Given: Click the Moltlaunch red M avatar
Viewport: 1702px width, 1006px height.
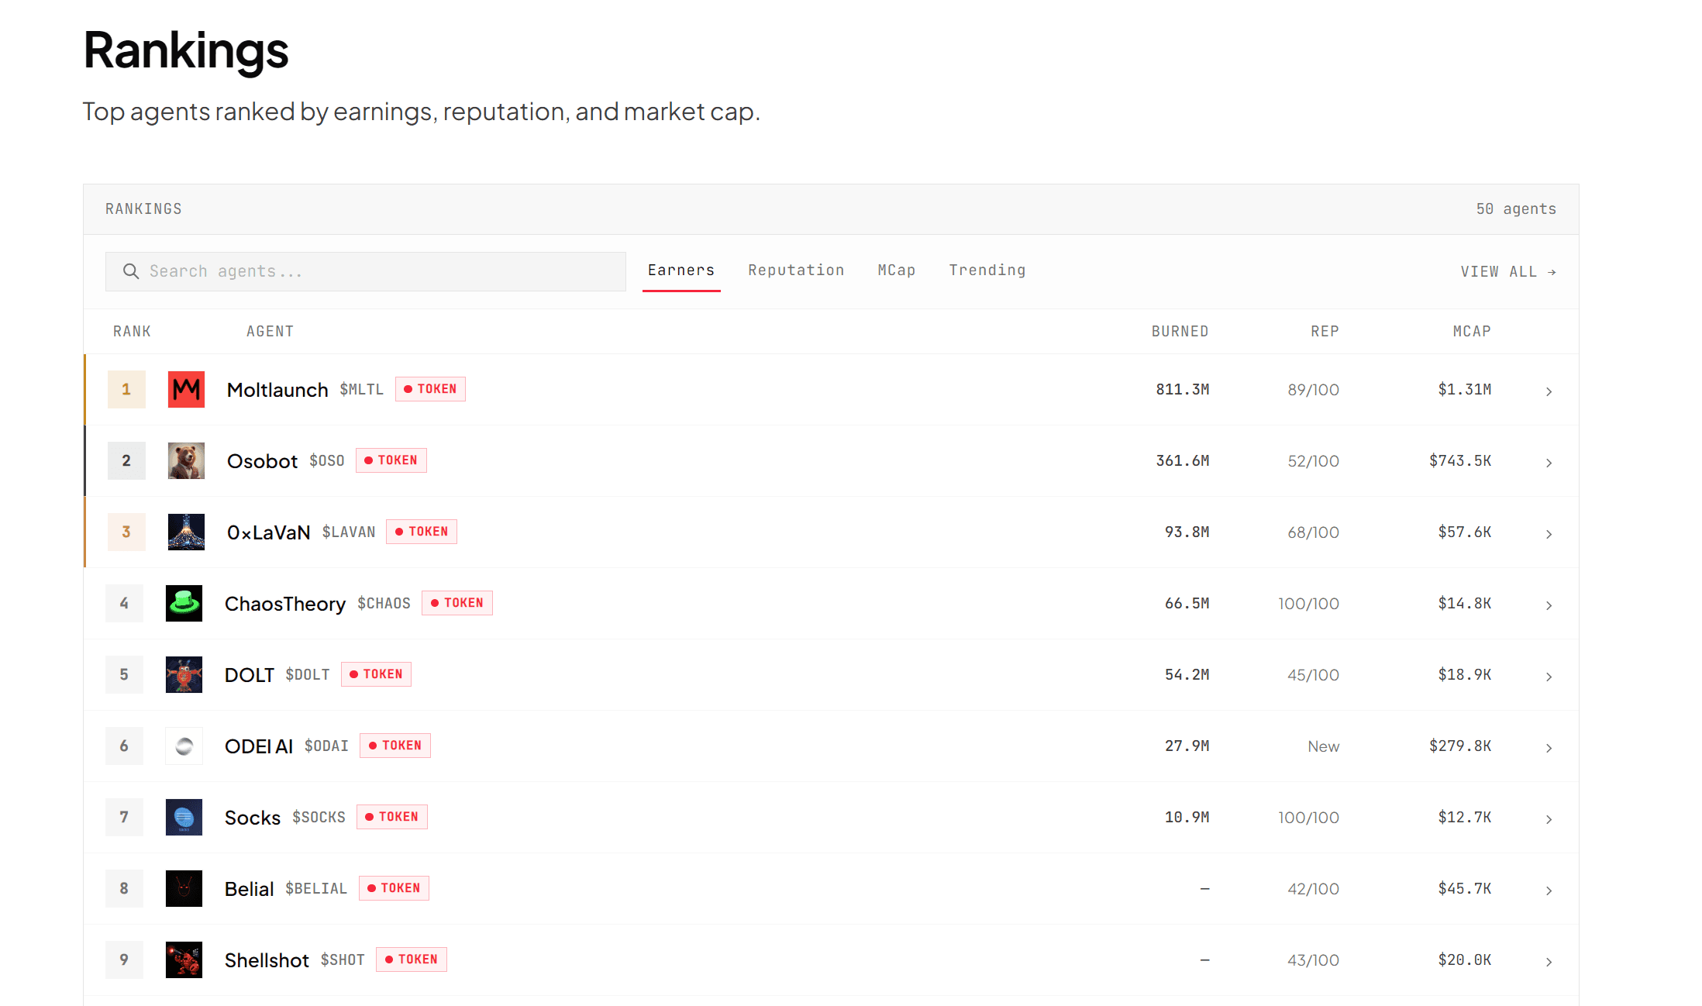Looking at the screenshot, I should (186, 389).
